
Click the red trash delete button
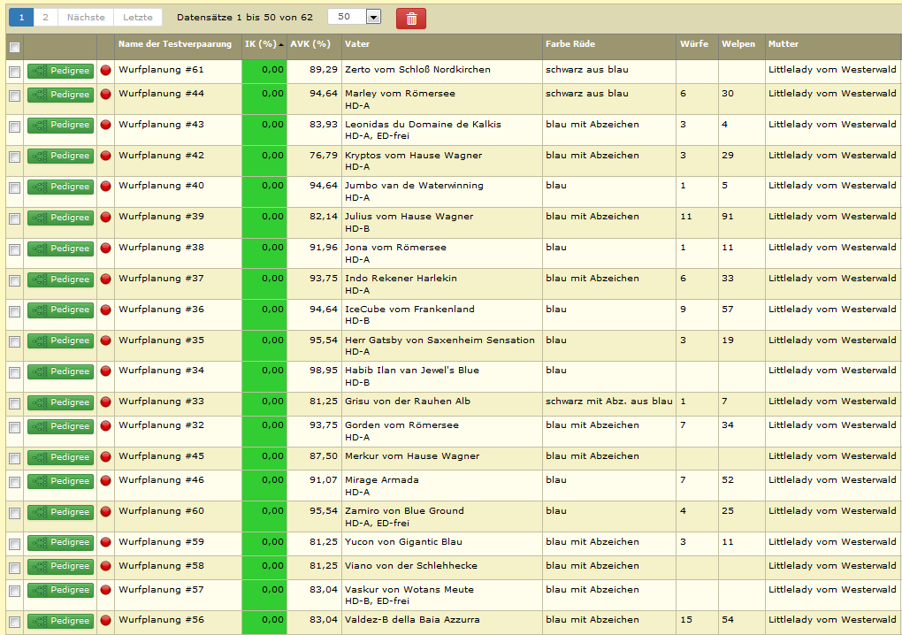click(410, 19)
